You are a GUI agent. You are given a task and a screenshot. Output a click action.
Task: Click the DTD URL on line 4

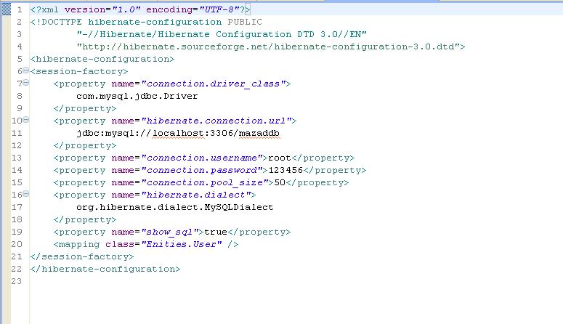click(x=268, y=46)
